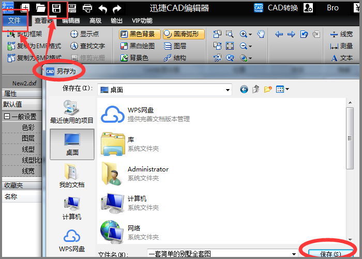362x259 pixels.
Task: Select 我的文档 in places bar
Action: click(x=72, y=176)
